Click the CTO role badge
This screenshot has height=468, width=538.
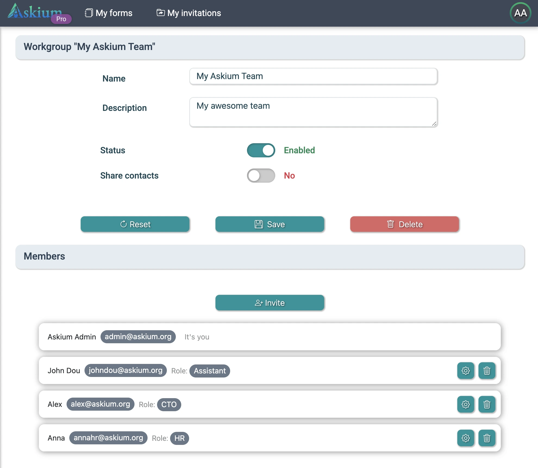pyautogui.click(x=169, y=404)
